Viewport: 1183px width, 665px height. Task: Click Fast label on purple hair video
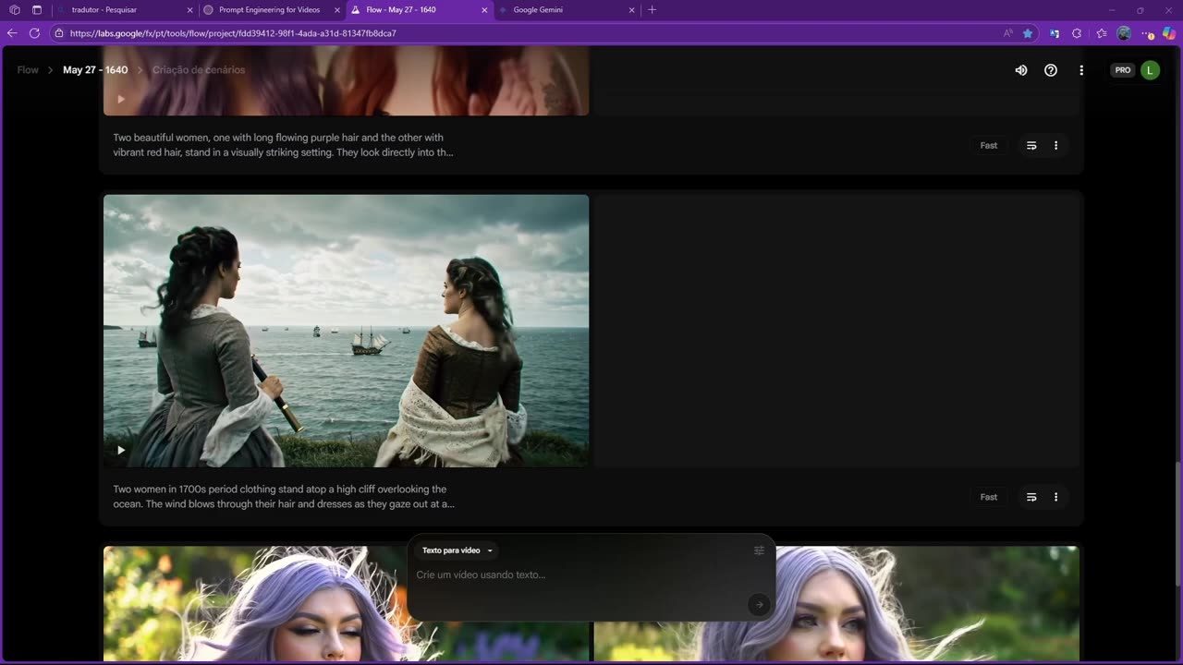tap(989, 145)
